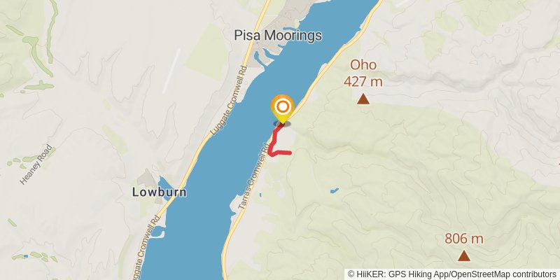Click the Lowburn inlet harbour water
Viewport: 560px width, 280px height.
pyautogui.click(x=164, y=184)
